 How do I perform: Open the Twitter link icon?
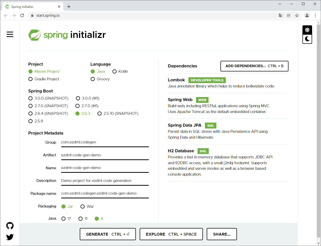pos(10,237)
